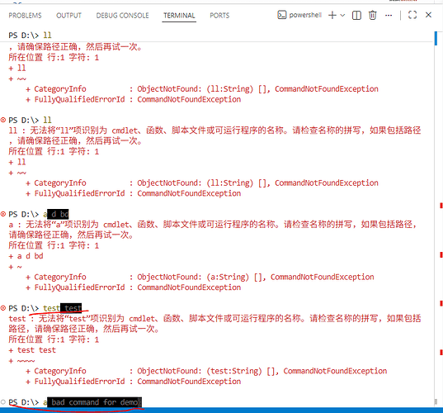Open the ellipsis more actions menu
The height and width of the screenshot is (413, 443).
pos(389,15)
